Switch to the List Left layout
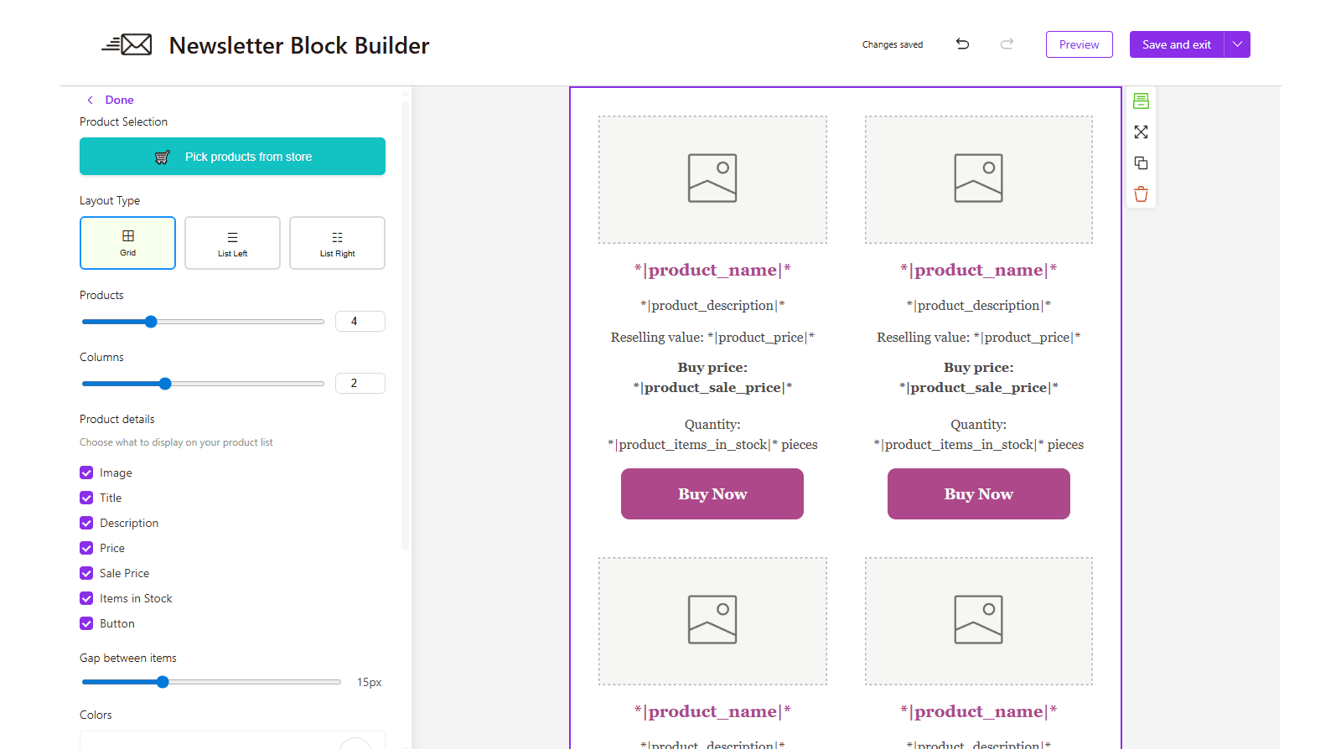Image resolution: width=1341 pixels, height=754 pixels. 232,243
